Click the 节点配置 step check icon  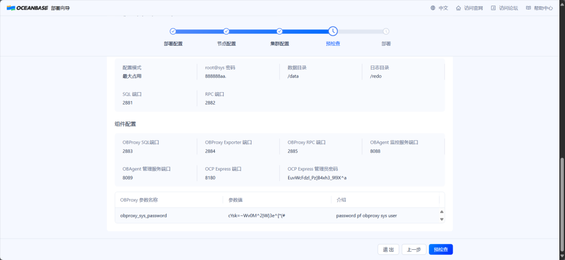(227, 32)
